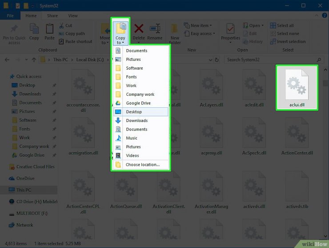Select Quick access in navigation pane
The width and height of the screenshot is (329, 248).
29,76
